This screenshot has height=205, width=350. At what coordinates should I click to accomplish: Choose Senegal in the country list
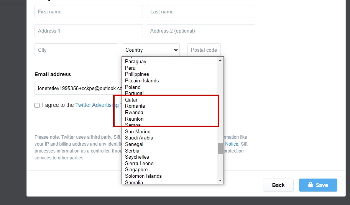tap(170, 144)
